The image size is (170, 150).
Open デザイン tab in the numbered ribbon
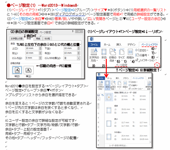point(131,45)
